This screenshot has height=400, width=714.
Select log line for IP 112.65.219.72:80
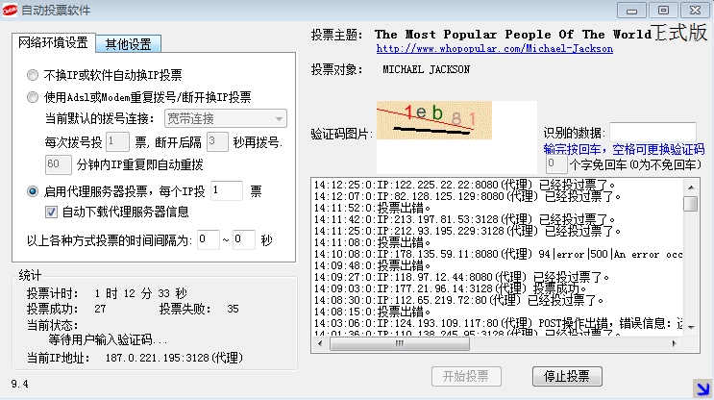tap(459, 300)
